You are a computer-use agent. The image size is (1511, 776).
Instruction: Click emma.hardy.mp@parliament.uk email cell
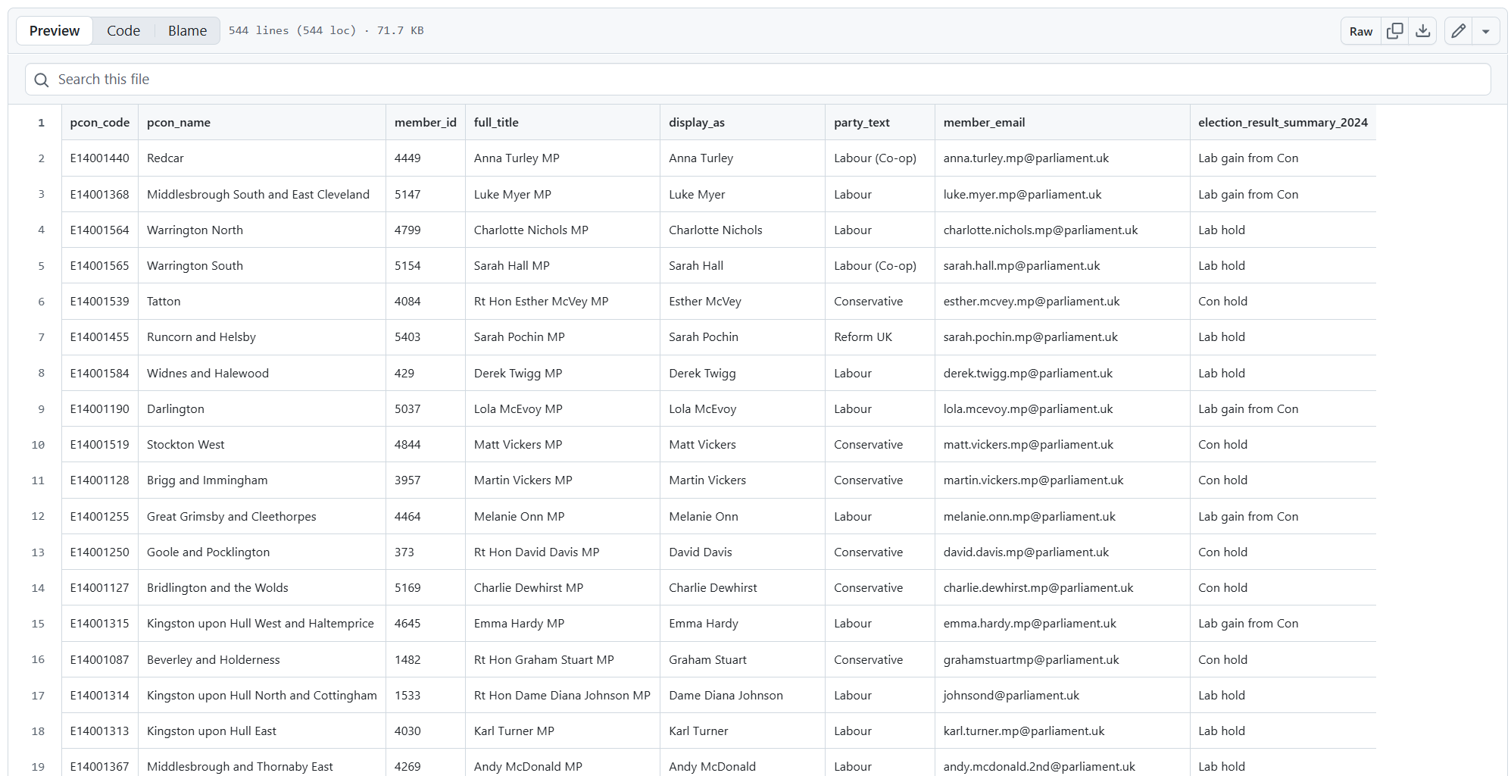pyautogui.click(x=1063, y=623)
